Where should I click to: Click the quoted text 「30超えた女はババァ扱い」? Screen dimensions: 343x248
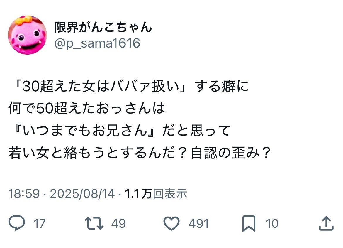[x=100, y=87]
